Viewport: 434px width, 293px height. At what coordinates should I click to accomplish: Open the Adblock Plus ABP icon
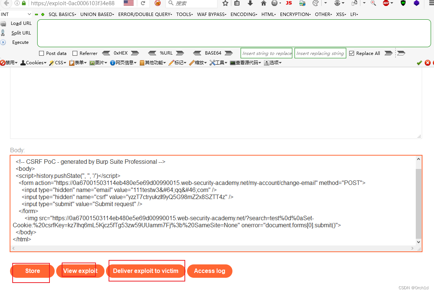click(x=386, y=3)
